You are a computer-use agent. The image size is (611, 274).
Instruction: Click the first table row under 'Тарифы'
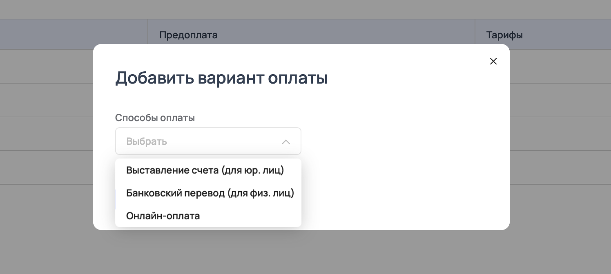coord(560,66)
